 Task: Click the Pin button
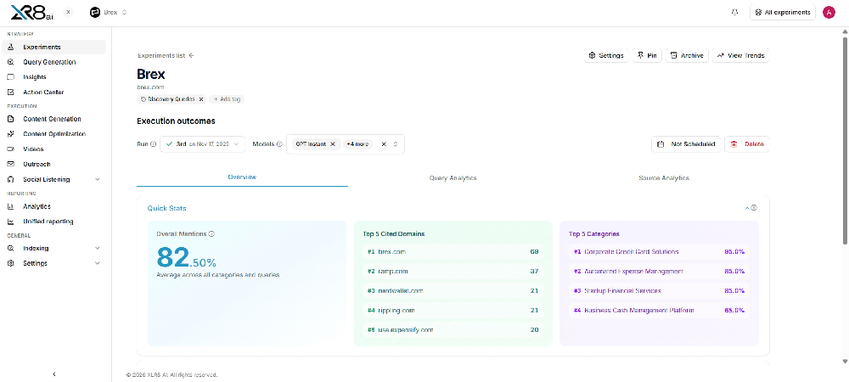[647, 56]
